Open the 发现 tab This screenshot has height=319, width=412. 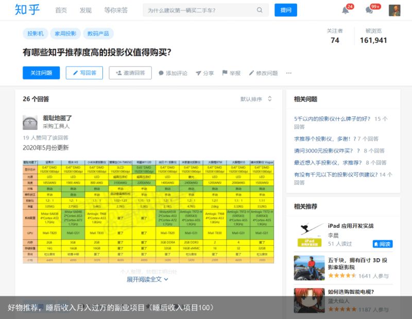85,10
